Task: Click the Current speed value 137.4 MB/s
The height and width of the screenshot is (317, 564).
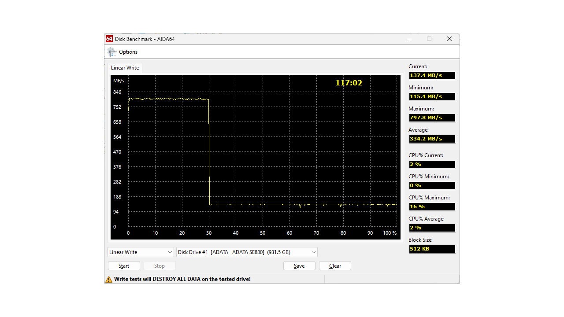Action: 431,75
